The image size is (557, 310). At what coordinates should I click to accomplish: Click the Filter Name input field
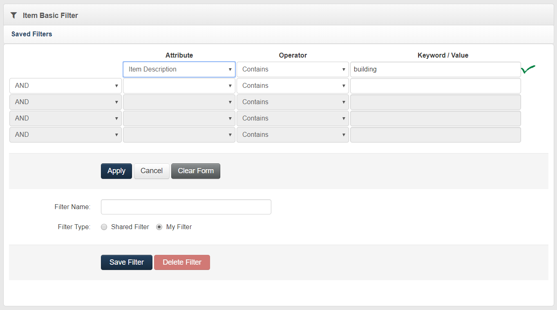186,207
